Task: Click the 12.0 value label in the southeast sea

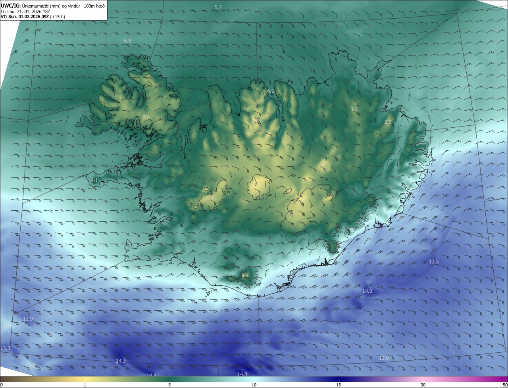Action: [384, 358]
